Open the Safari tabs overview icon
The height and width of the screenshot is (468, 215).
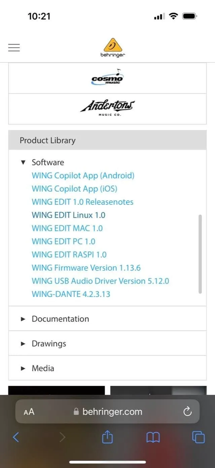pos(198,437)
